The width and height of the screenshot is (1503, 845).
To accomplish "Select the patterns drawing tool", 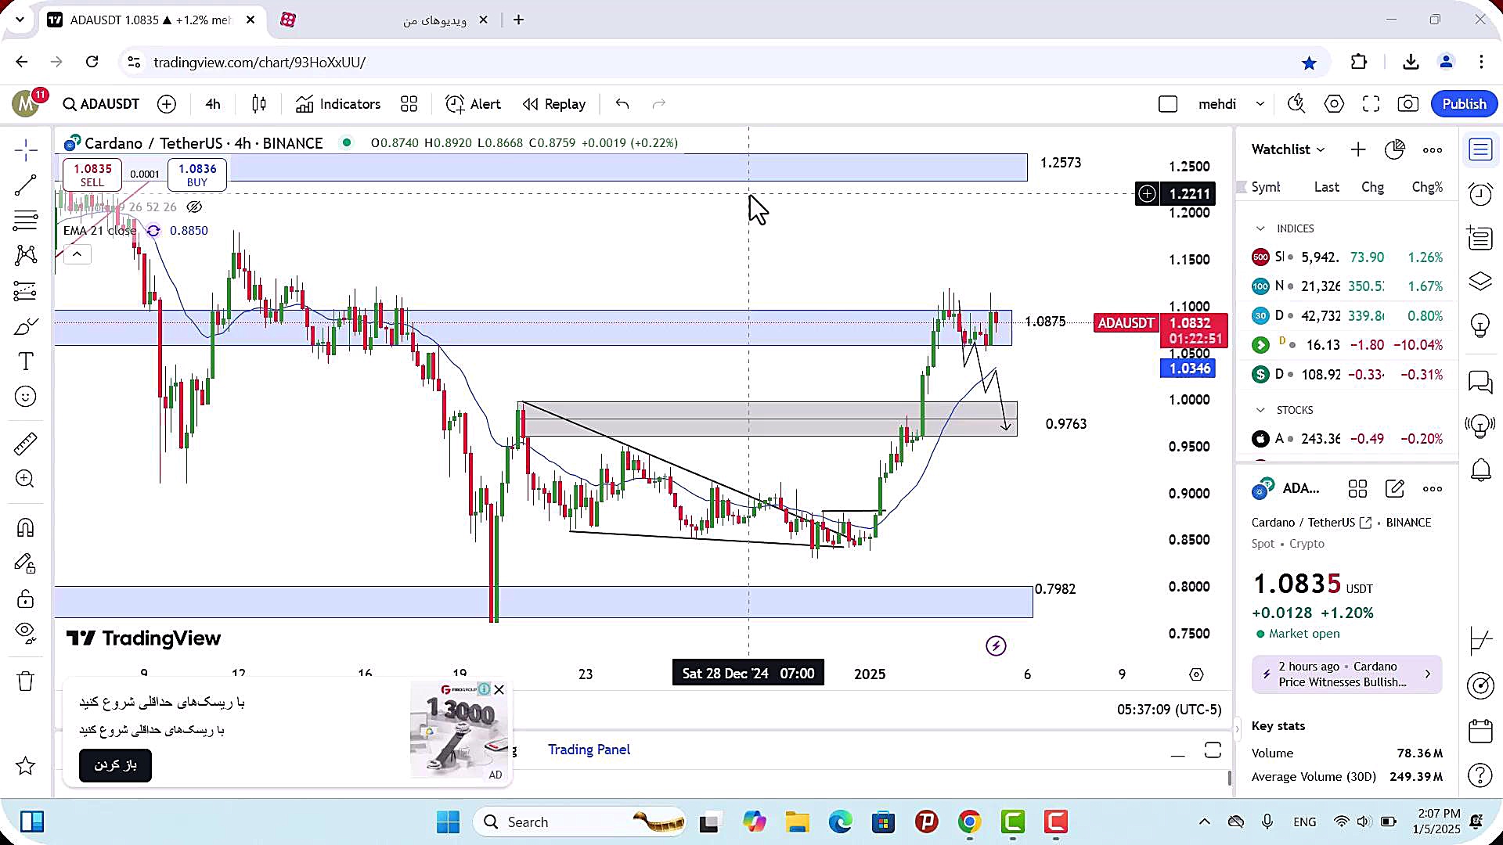I will click(x=26, y=255).
